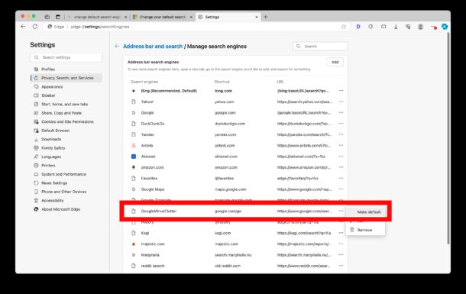Open the more options dots for the Bing row
This screenshot has width=466, height=294.
pyautogui.click(x=341, y=91)
